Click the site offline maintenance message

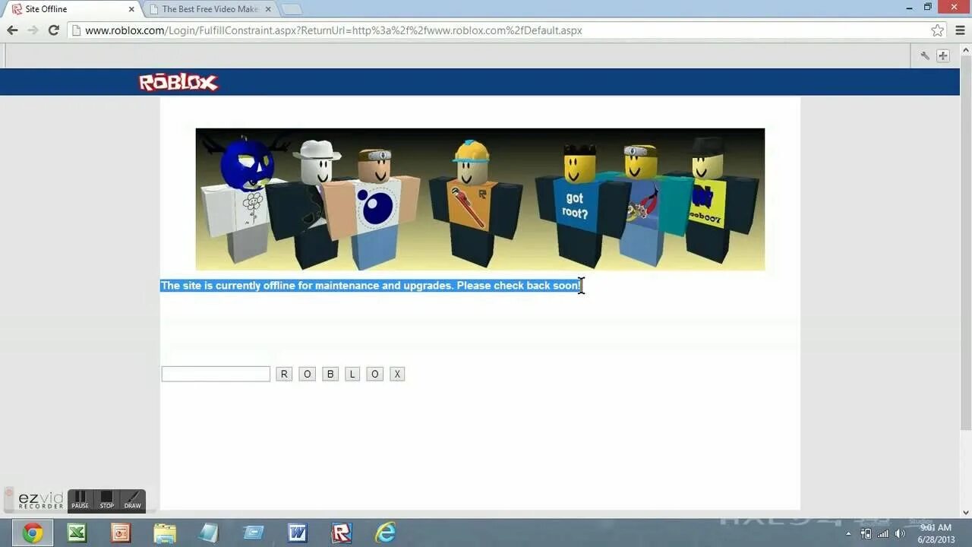(371, 286)
